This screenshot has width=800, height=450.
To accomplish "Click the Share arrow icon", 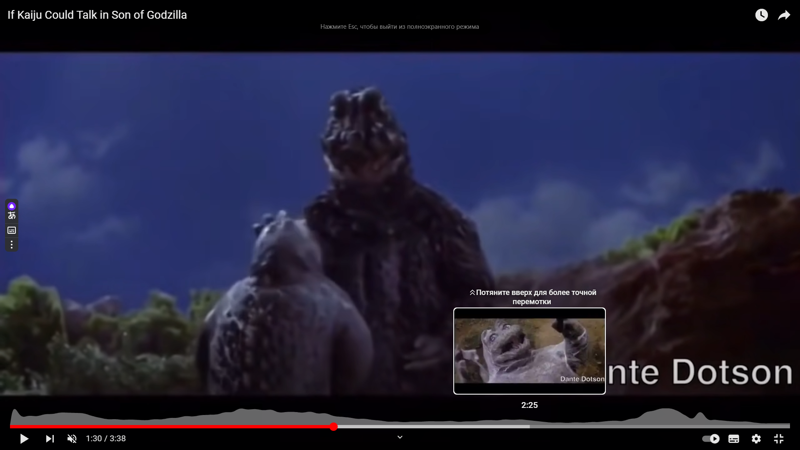I will pos(784,15).
